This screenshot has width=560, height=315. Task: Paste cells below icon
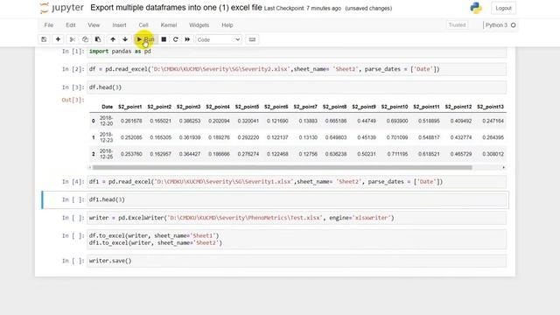click(x=97, y=39)
